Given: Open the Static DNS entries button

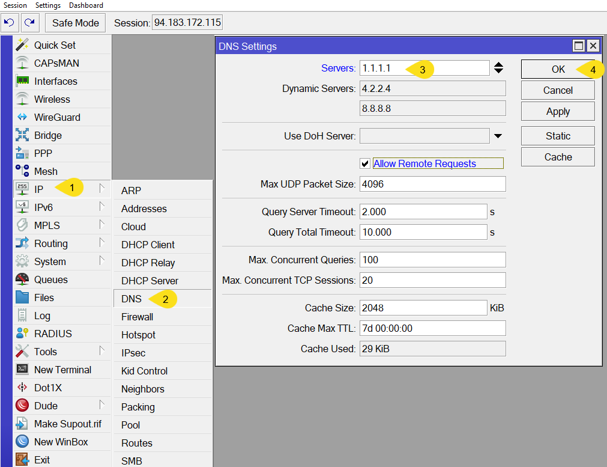Looking at the screenshot, I should (x=558, y=136).
